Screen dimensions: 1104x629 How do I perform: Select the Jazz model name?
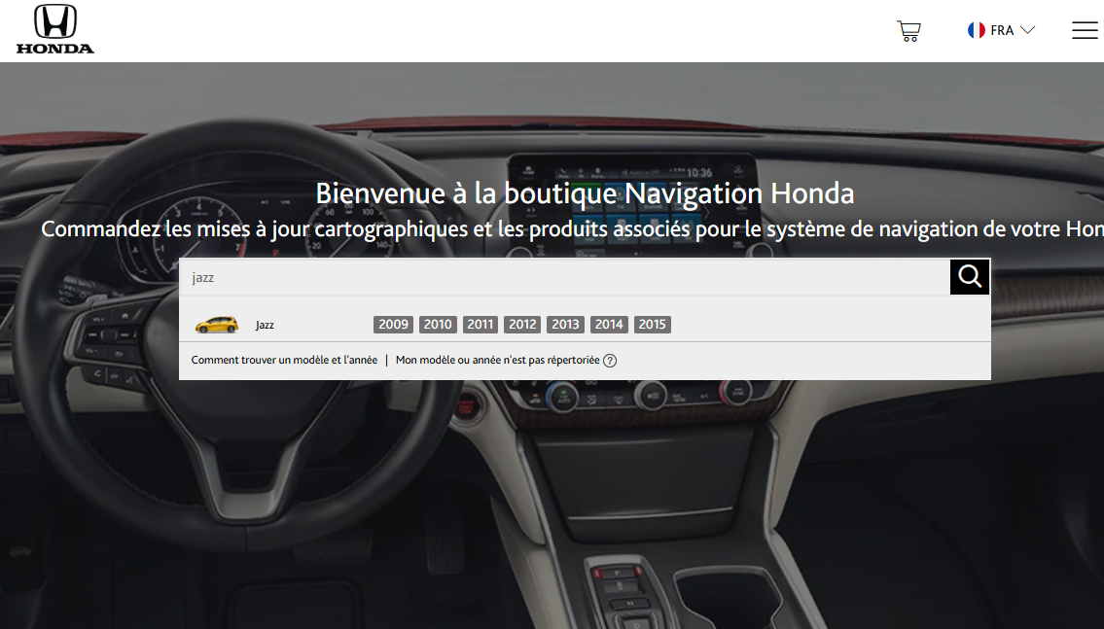pyautogui.click(x=265, y=325)
